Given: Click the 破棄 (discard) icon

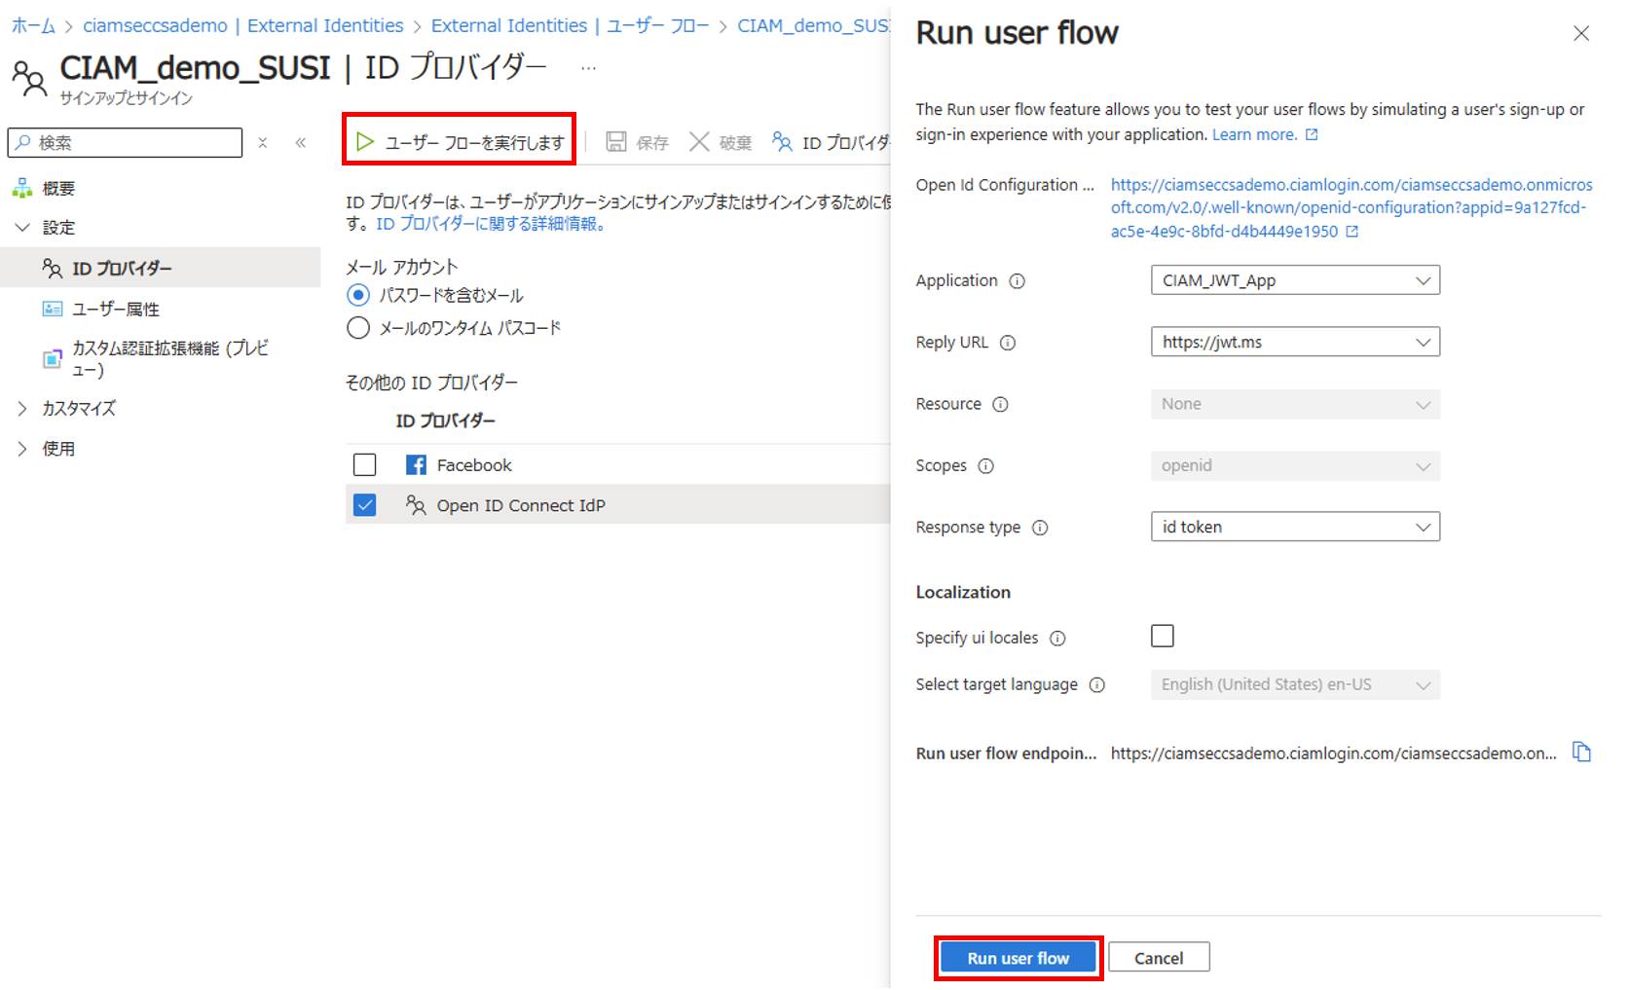Looking at the screenshot, I should pyautogui.click(x=699, y=140).
